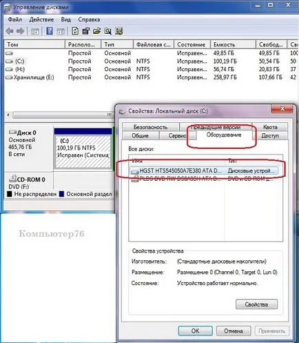Click the Forward arrow toolbar icon
This screenshot has height=343, width=299.
[x=20, y=31]
